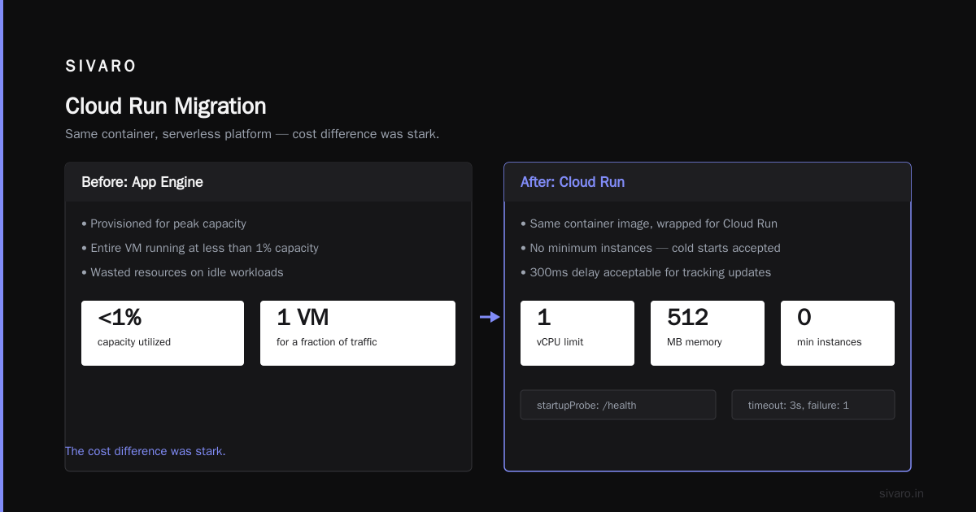Click 'Same container image, wrapped for Cloud Run'

[649, 223]
